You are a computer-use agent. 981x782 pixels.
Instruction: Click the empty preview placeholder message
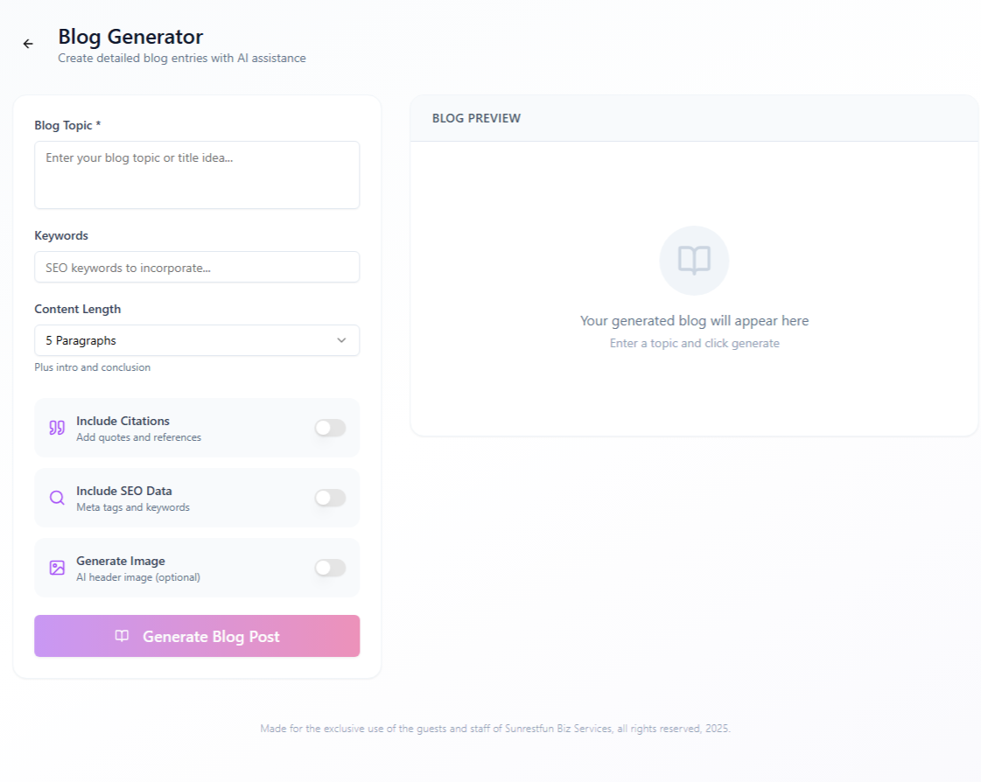tap(694, 321)
